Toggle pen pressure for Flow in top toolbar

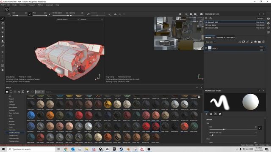(50, 14)
